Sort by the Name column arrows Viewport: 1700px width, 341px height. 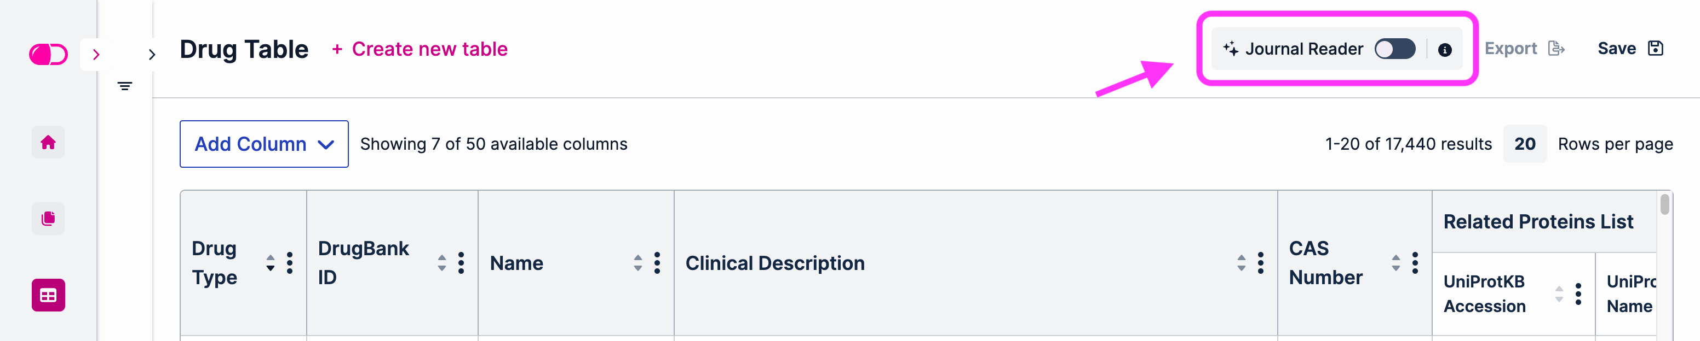pyautogui.click(x=638, y=263)
